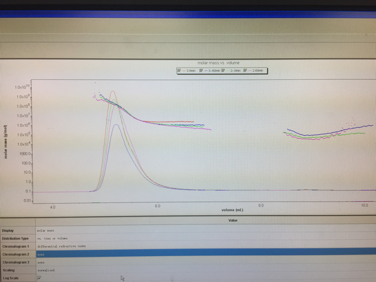Open the Chromatogram 3 value 'none'
The height and width of the screenshot is (282, 376).
(206, 262)
